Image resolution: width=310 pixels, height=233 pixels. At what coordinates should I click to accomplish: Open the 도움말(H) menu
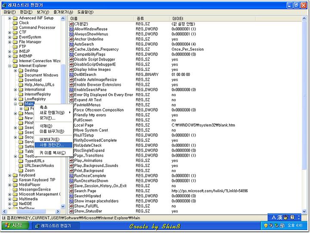coord(85,12)
